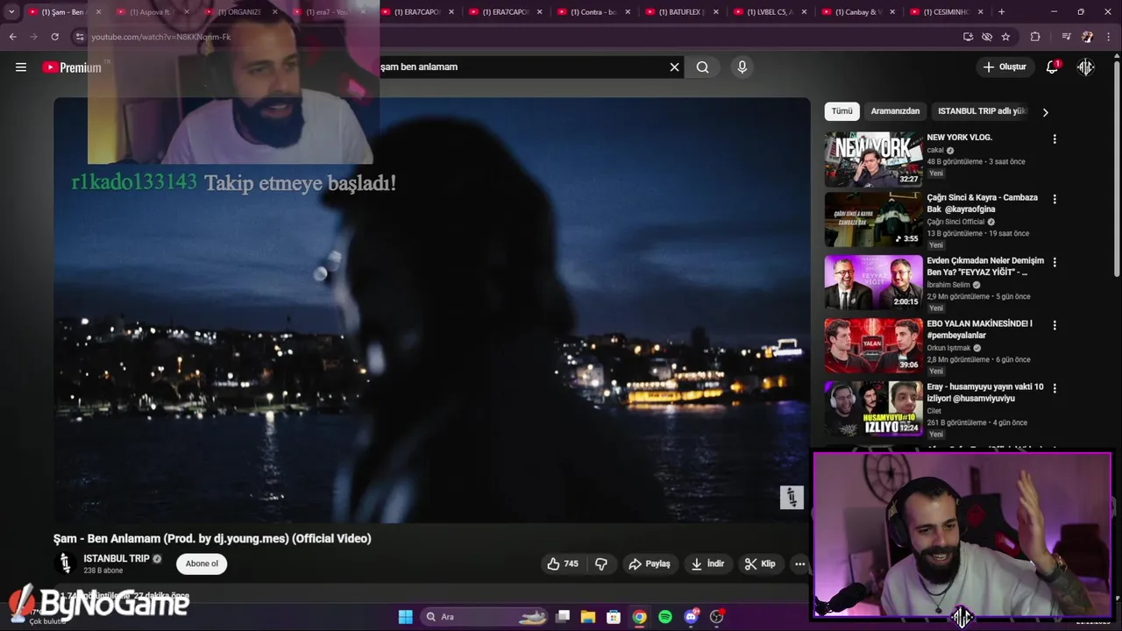Open the YouTube guide hamburger menu
This screenshot has width=1122, height=631.
point(21,67)
